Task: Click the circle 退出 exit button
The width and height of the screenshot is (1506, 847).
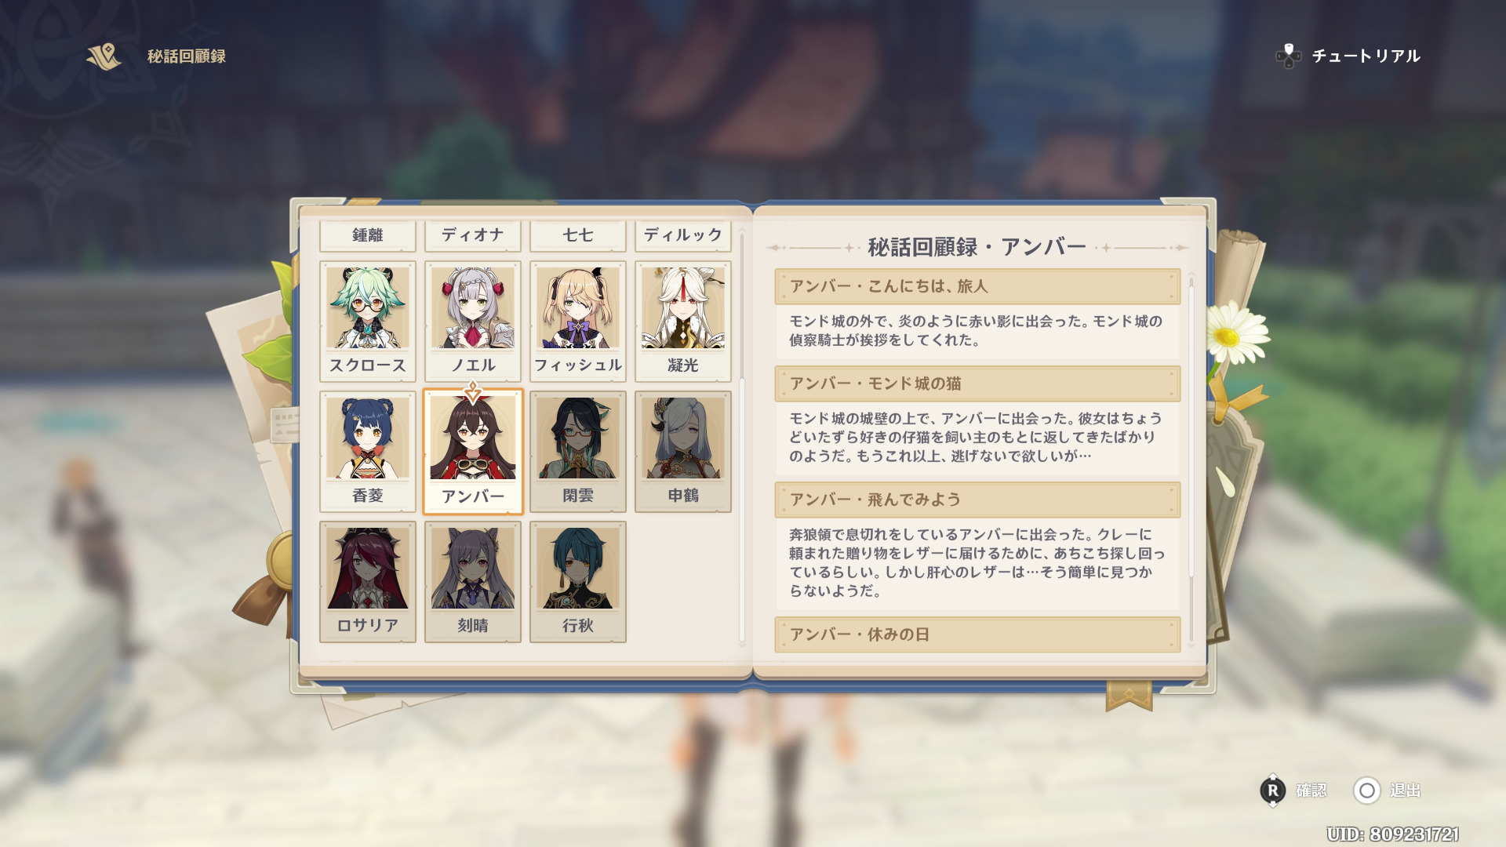Action: [1366, 791]
